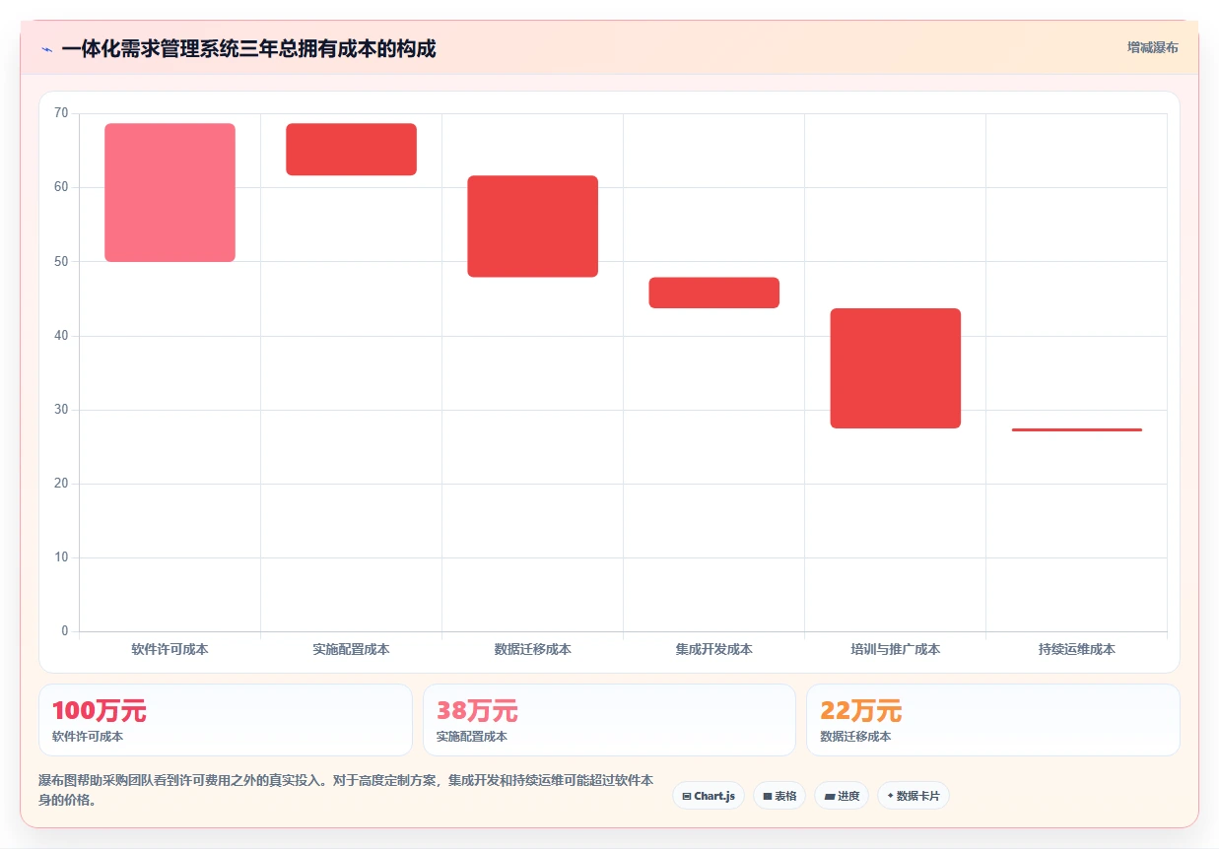The height and width of the screenshot is (849, 1219).
Task: Open the 38万元 实施配置成本 data card
Action: click(609, 720)
